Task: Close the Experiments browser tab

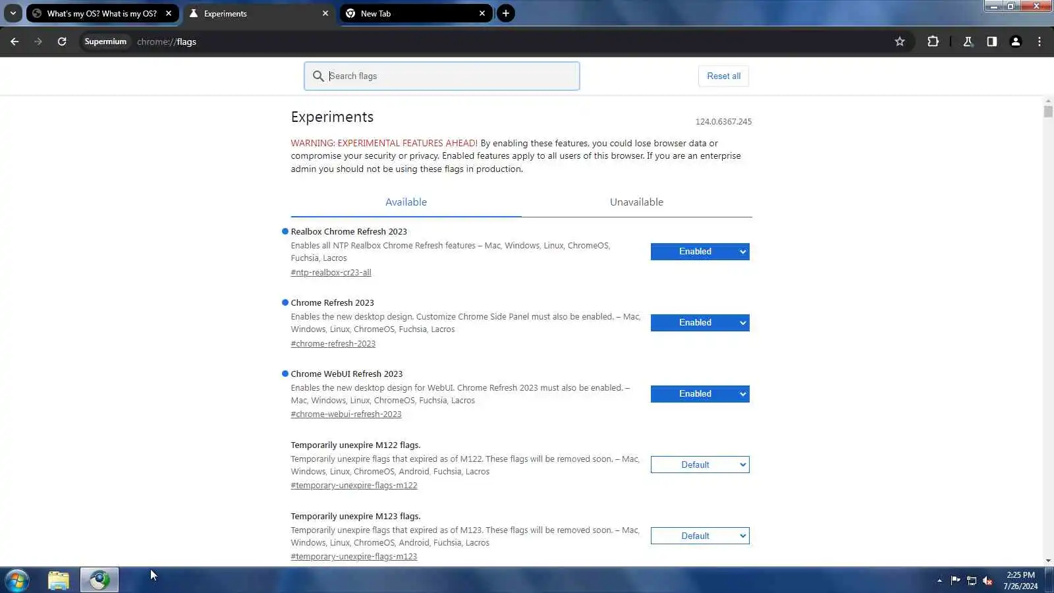Action: click(x=325, y=13)
